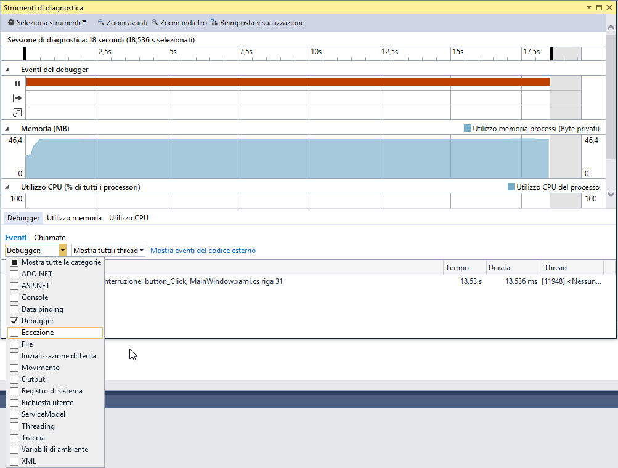
Task: Open the Mostra tutti i thread dropdown
Action: [108, 251]
